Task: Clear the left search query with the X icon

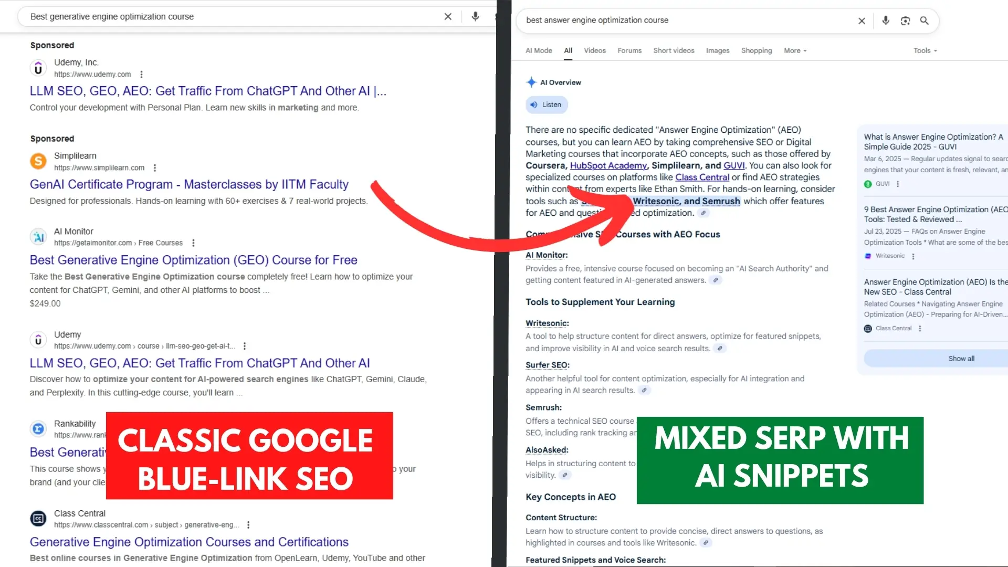Action: [x=447, y=16]
